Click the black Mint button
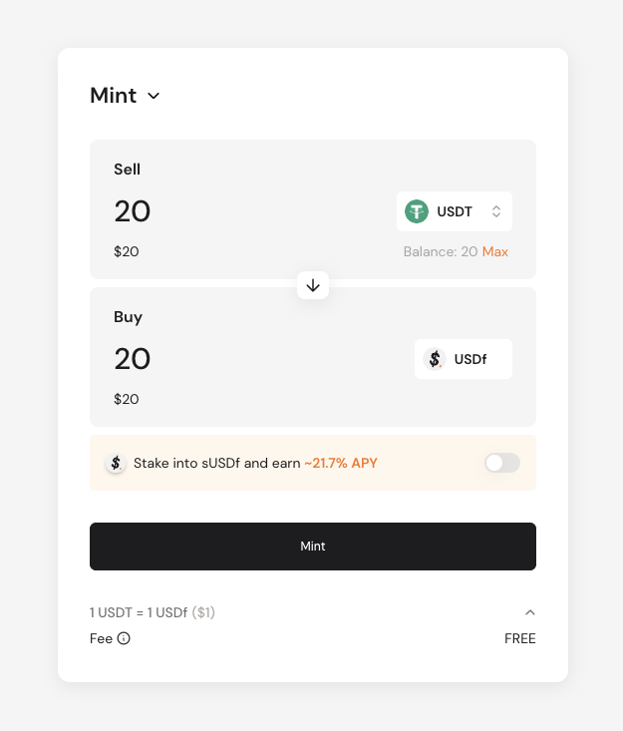Viewport: 623px width, 731px height. coord(313,546)
